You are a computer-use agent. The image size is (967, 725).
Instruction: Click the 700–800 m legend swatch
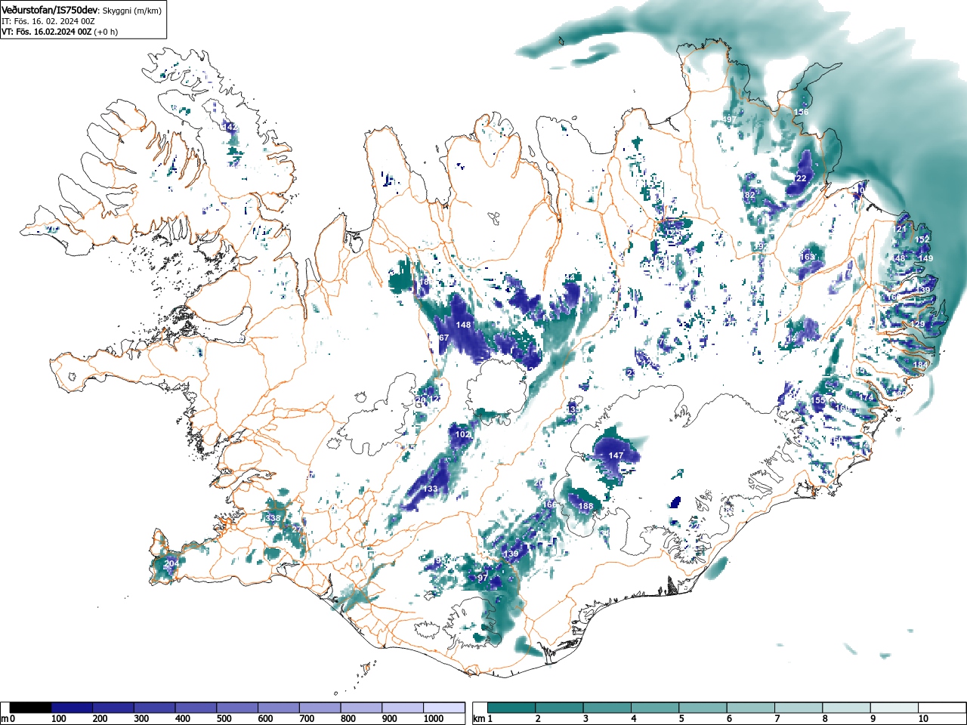coord(320,708)
